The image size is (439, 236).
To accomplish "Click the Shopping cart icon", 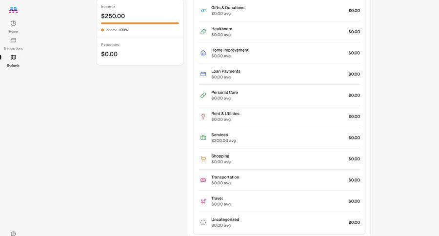I will coord(203,159).
